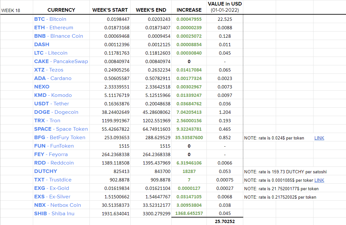Screen dimensions: 346x225
Task: Open the LINK in the Trustdice note
Action: pos(319,180)
